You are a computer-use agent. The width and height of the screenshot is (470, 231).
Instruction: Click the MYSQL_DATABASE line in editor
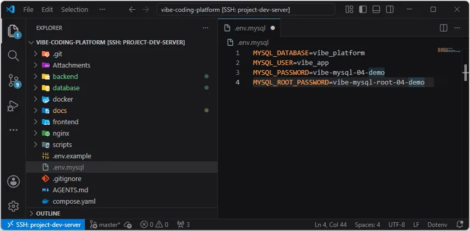[x=308, y=53]
